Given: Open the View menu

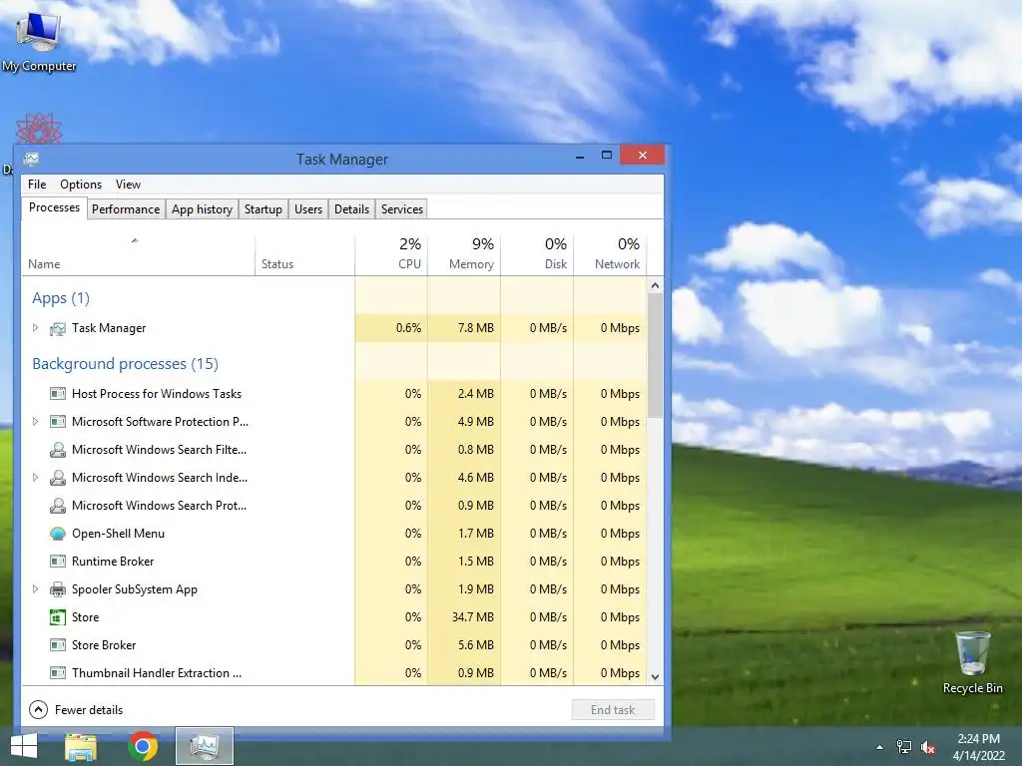Looking at the screenshot, I should pyautogui.click(x=128, y=185).
